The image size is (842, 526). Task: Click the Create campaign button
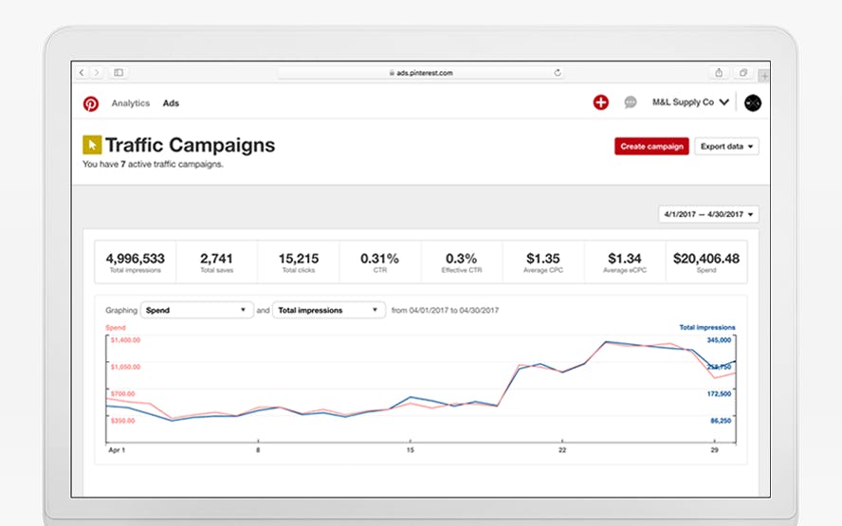(x=651, y=147)
